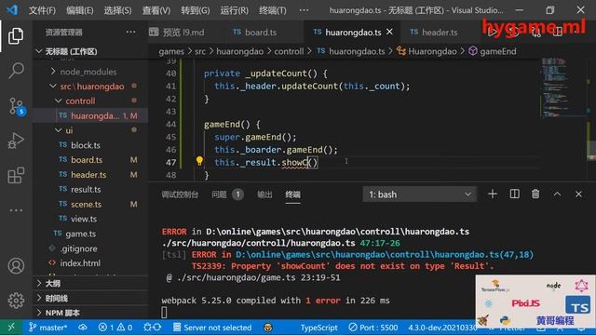Open the 文件(F) menu

[42, 10]
